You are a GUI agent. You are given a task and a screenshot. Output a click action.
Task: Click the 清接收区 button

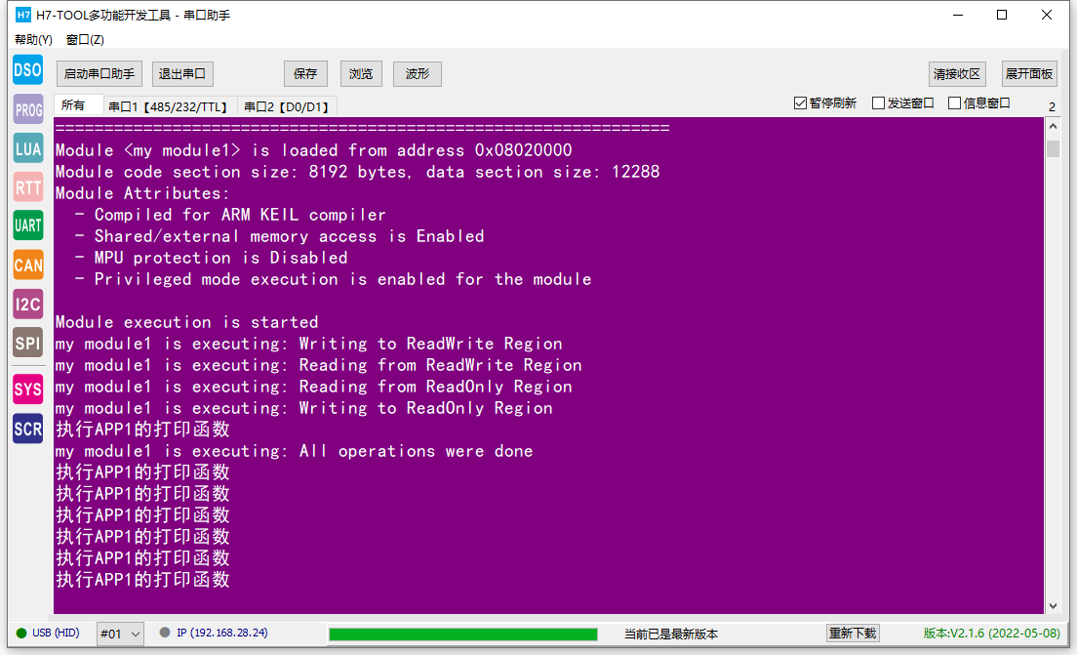(957, 73)
